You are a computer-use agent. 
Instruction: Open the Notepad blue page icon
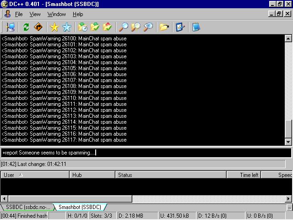(196, 27)
